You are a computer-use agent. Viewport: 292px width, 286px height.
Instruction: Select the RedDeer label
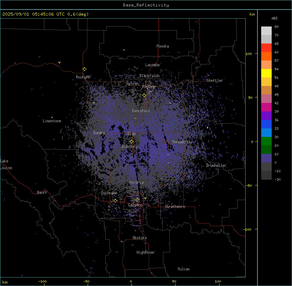(149, 87)
